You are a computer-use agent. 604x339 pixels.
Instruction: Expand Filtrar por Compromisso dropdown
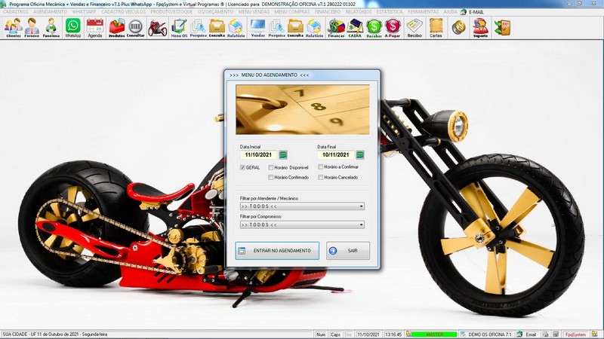click(x=362, y=224)
